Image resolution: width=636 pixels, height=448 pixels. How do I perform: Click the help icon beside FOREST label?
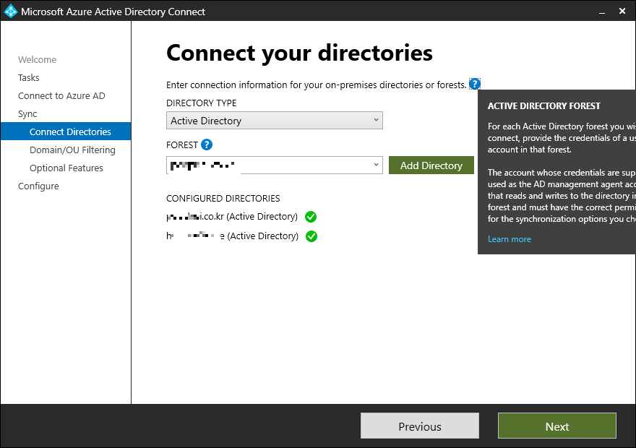(207, 145)
